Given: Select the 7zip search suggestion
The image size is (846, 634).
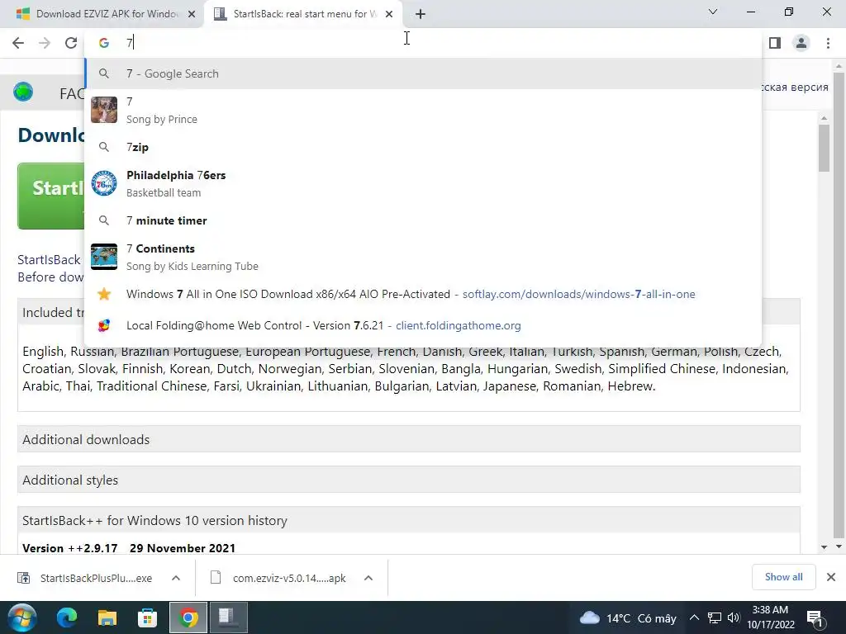Looking at the screenshot, I should point(423,147).
